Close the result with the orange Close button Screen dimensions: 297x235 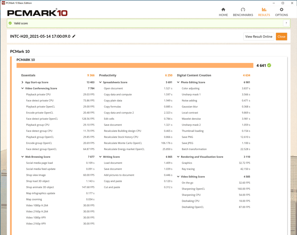point(281,37)
